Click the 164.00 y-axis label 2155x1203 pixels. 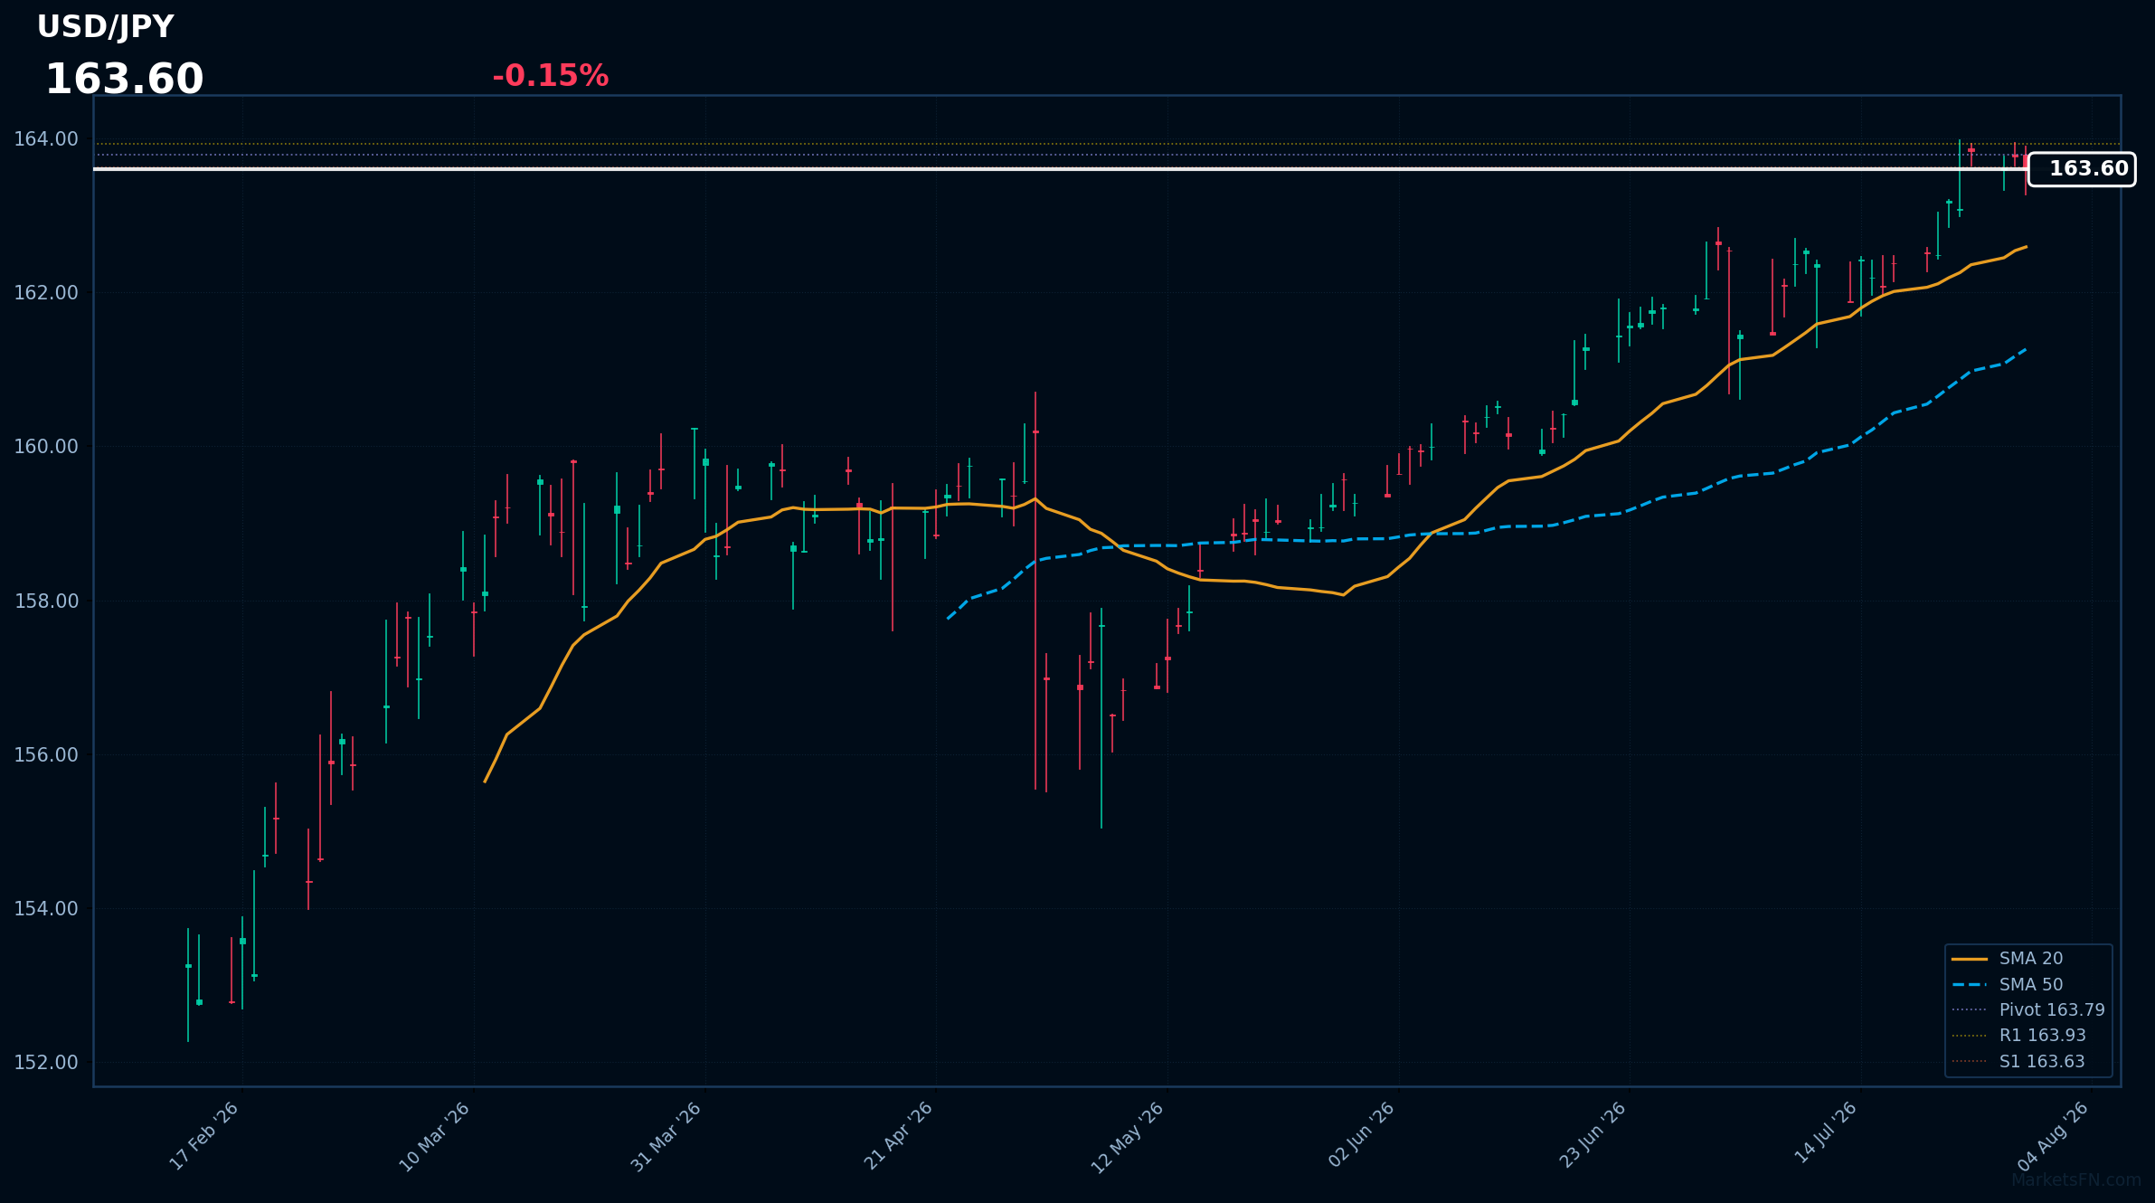(x=46, y=139)
